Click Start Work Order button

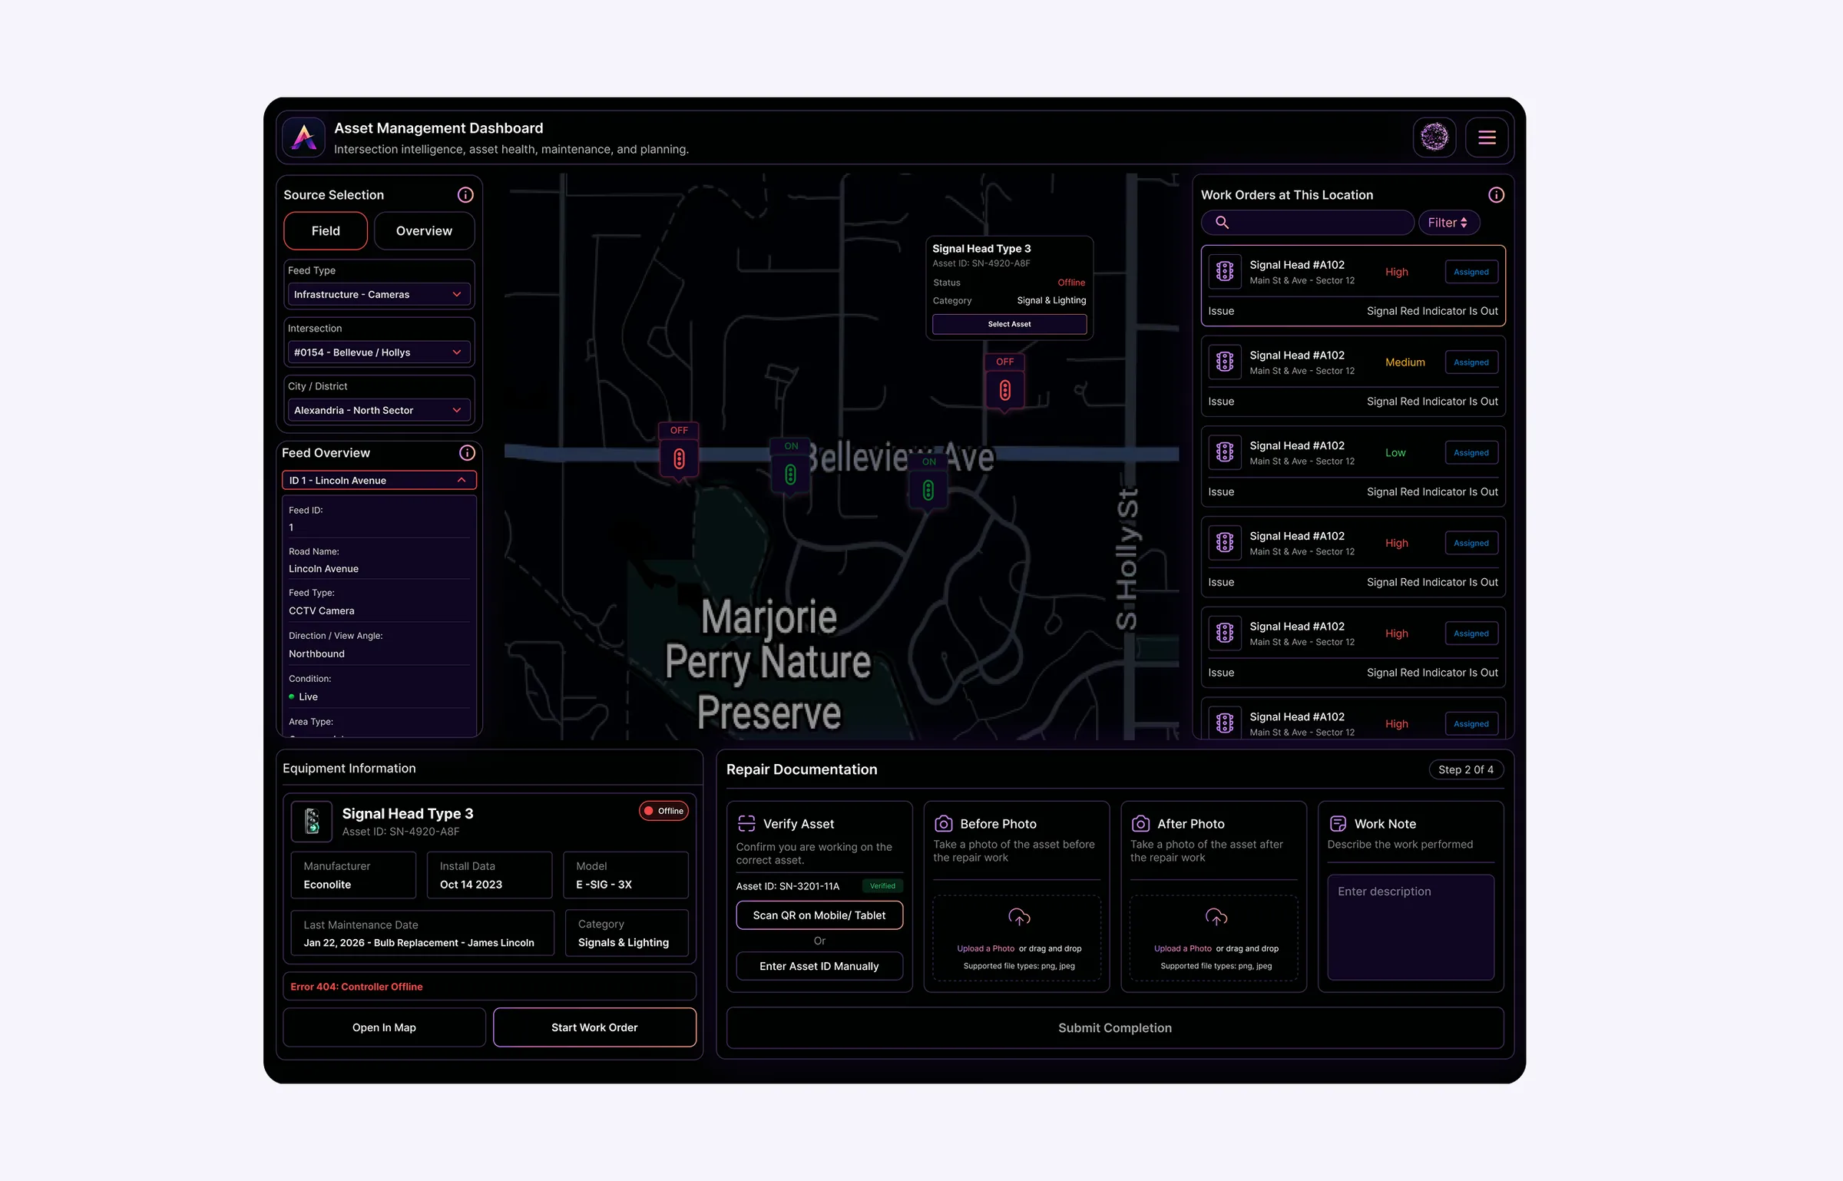(594, 1027)
